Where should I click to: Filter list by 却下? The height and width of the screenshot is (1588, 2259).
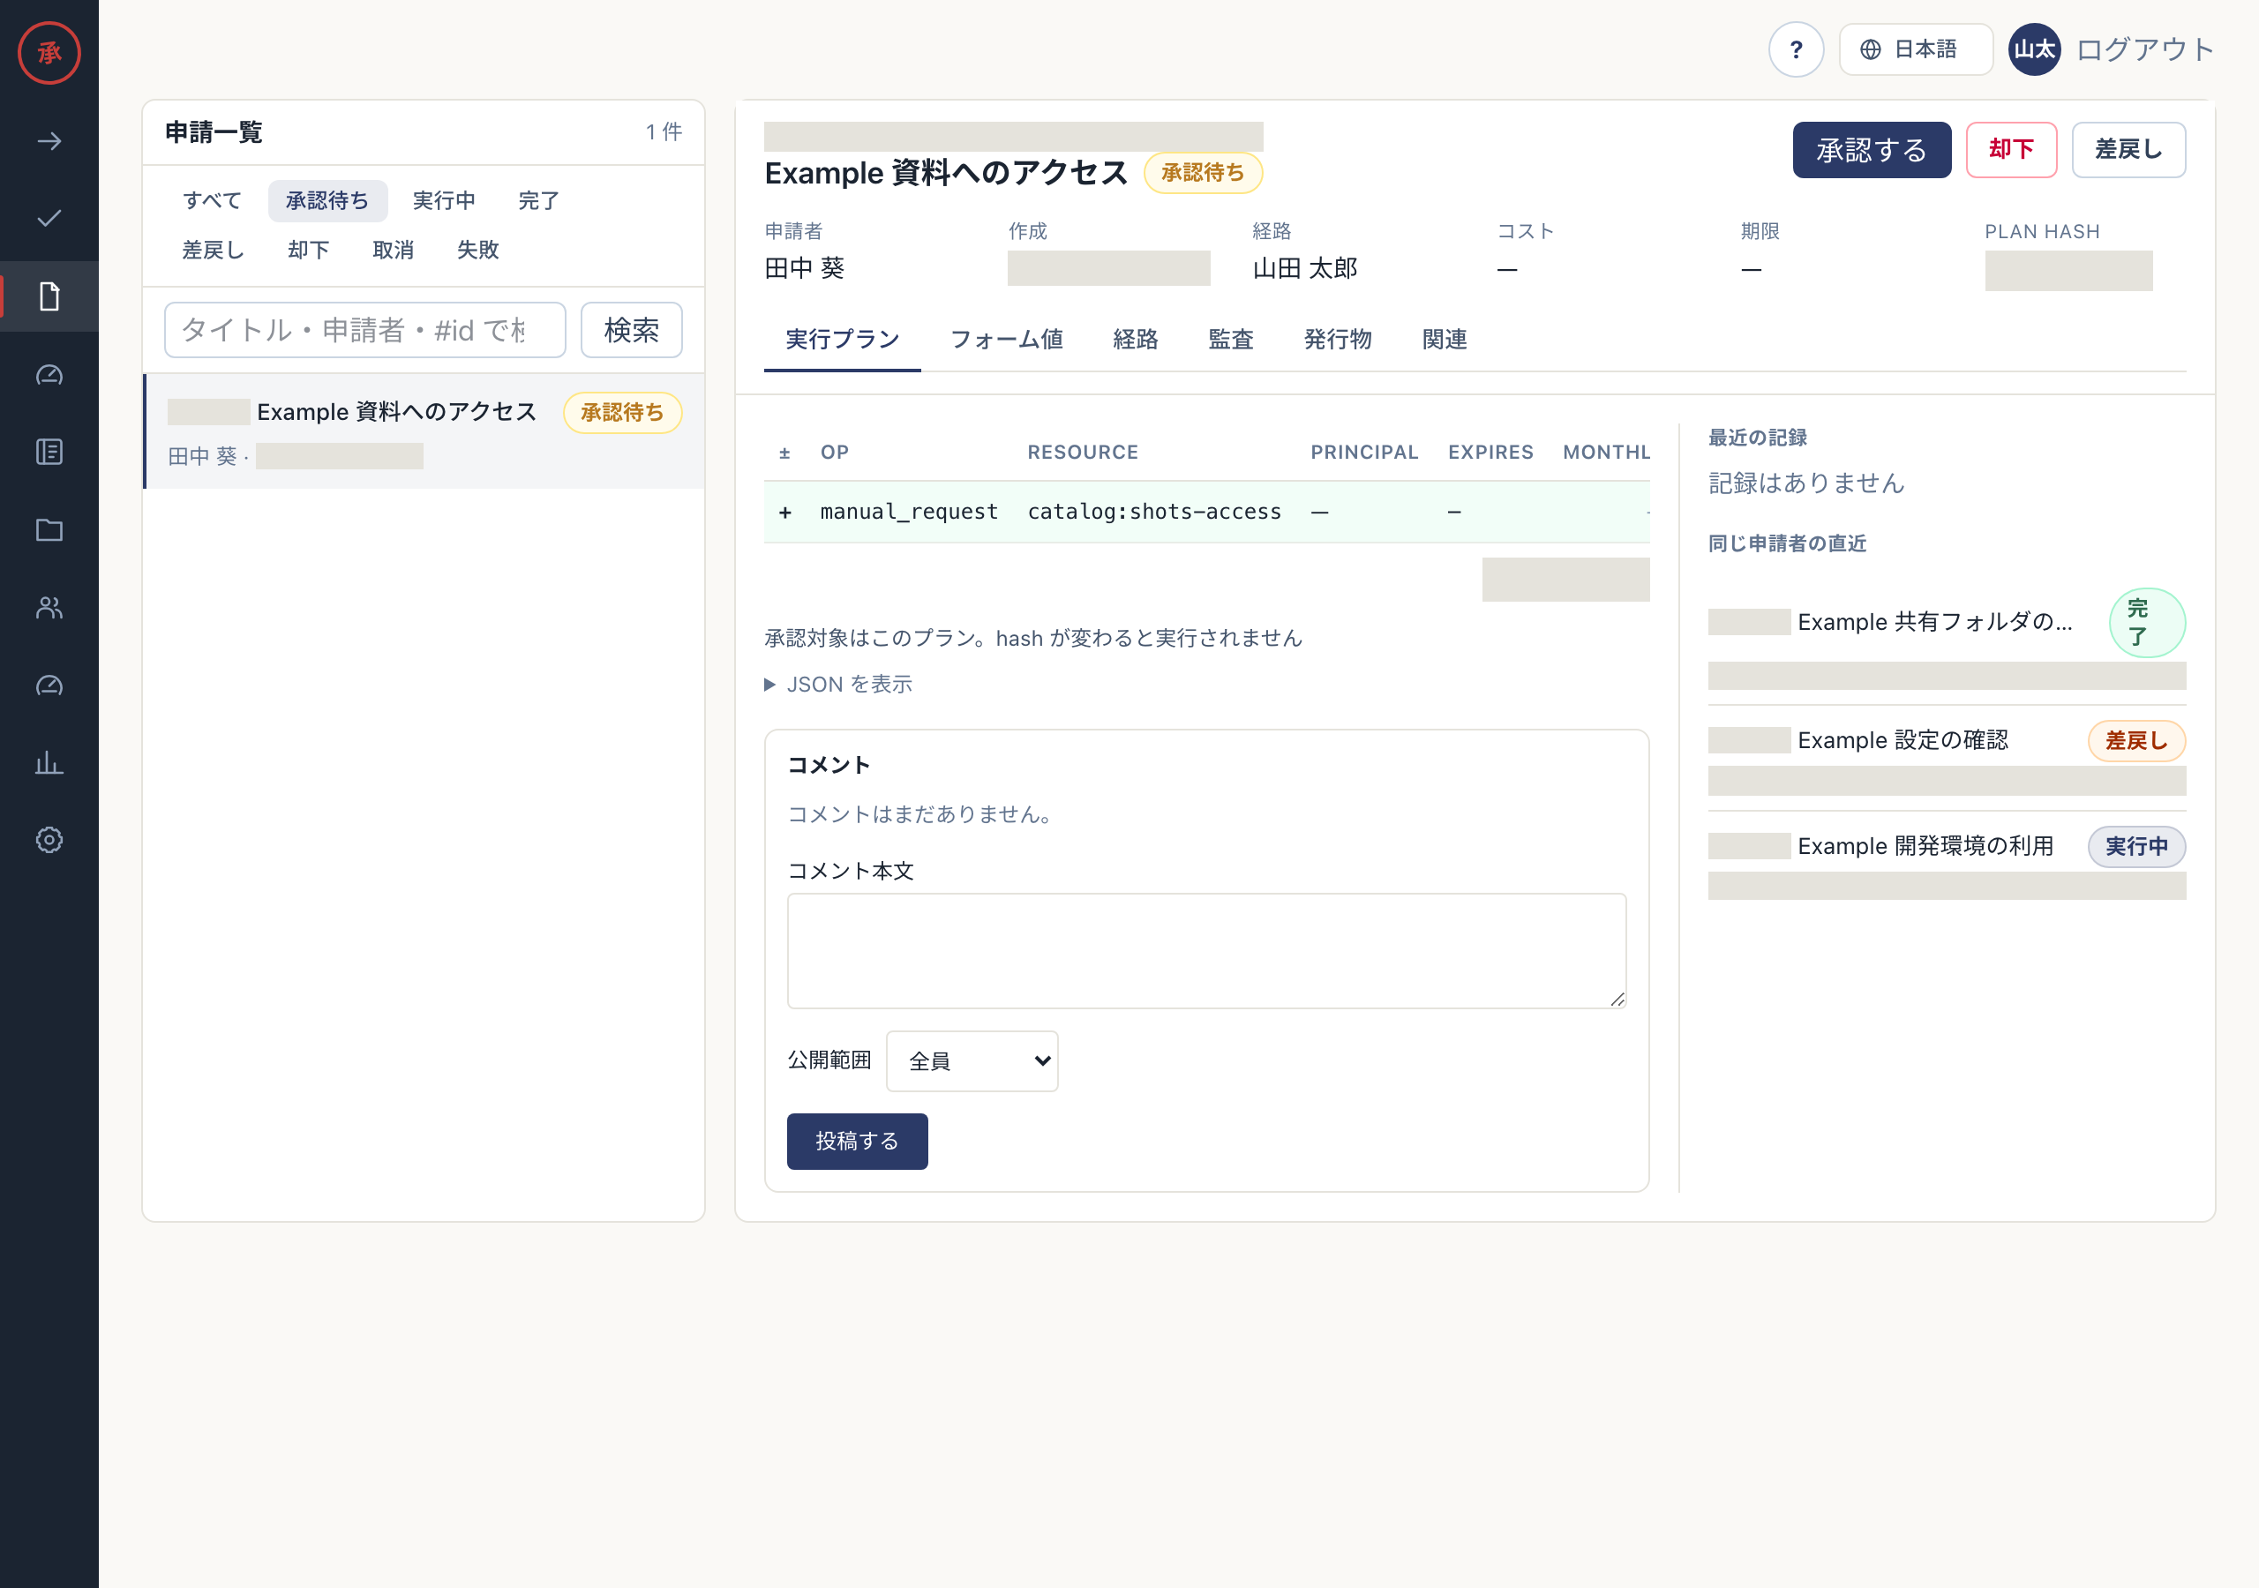pyautogui.click(x=308, y=250)
